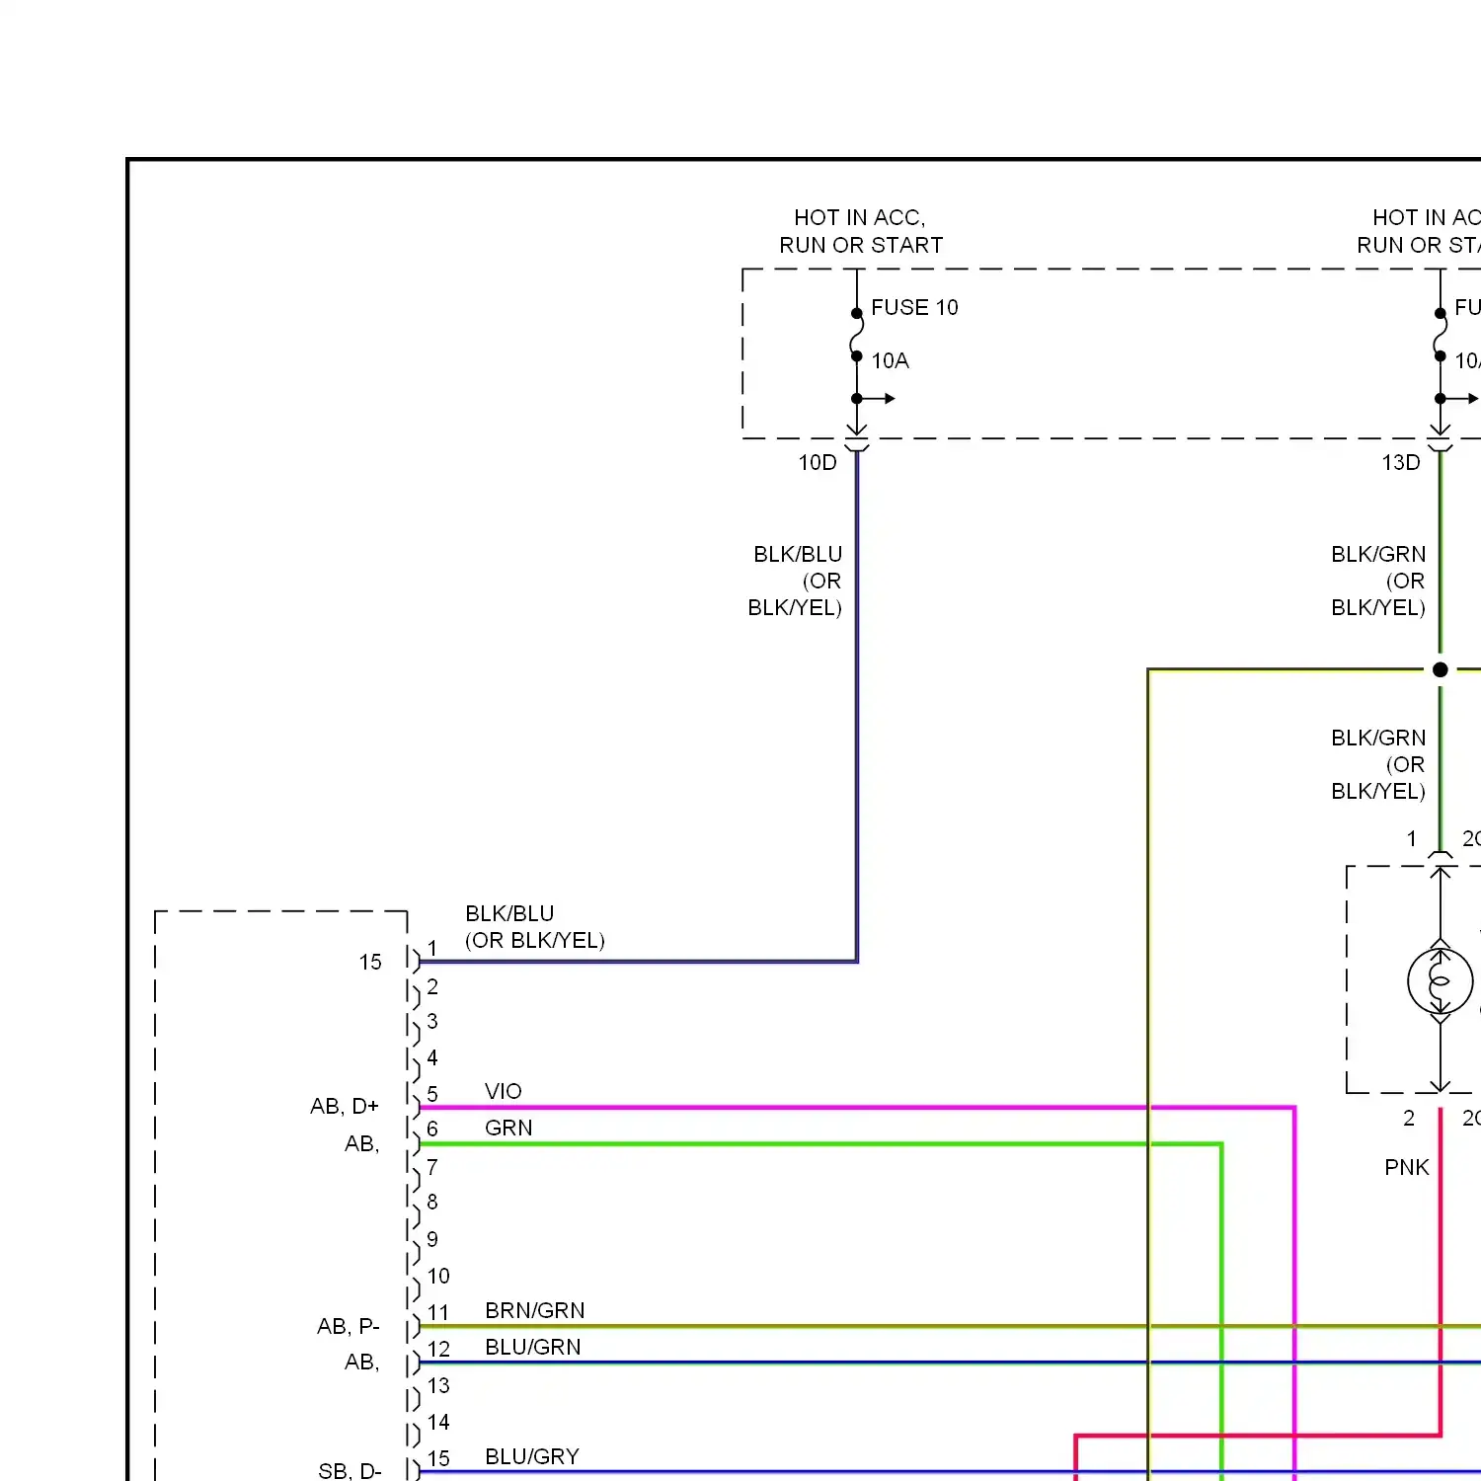Click terminal number "1" above the lamp box
Image resolution: width=1481 pixels, height=1481 pixels.
pyautogui.click(x=1412, y=838)
